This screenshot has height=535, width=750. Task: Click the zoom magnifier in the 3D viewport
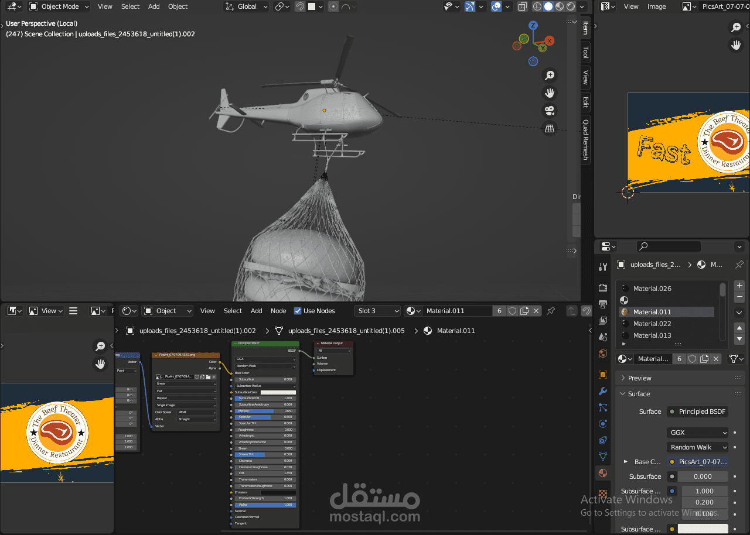(550, 75)
